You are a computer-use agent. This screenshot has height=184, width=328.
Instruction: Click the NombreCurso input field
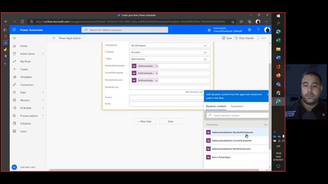170,87
